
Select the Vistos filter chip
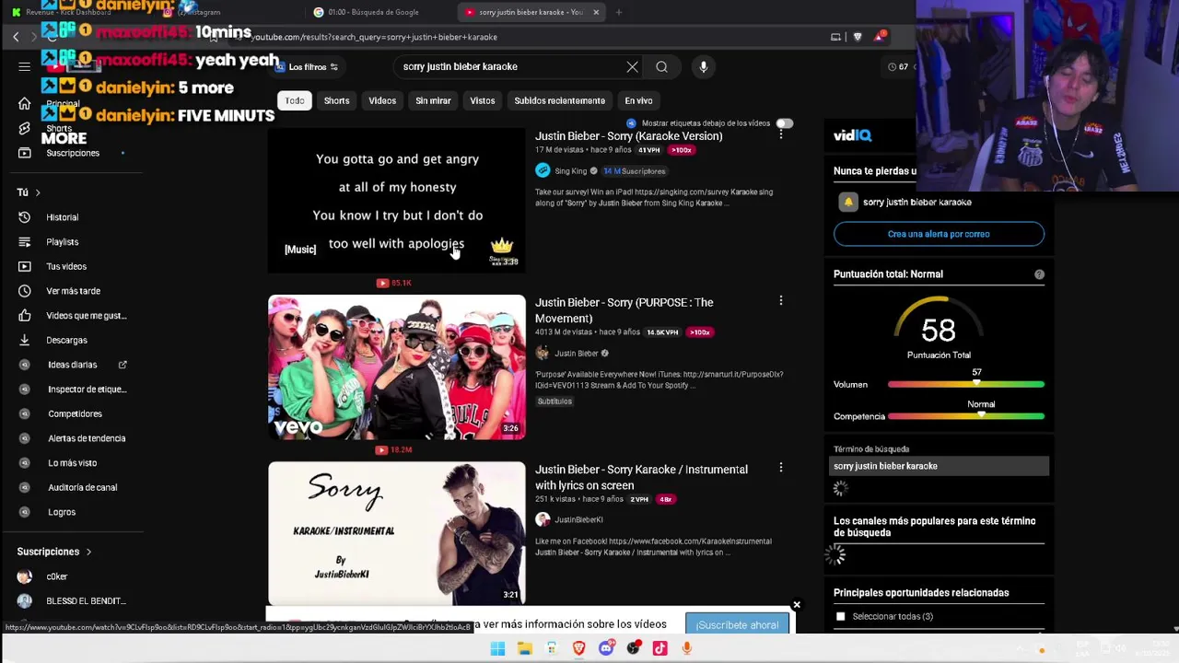pyautogui.click(x=483, y=100)
